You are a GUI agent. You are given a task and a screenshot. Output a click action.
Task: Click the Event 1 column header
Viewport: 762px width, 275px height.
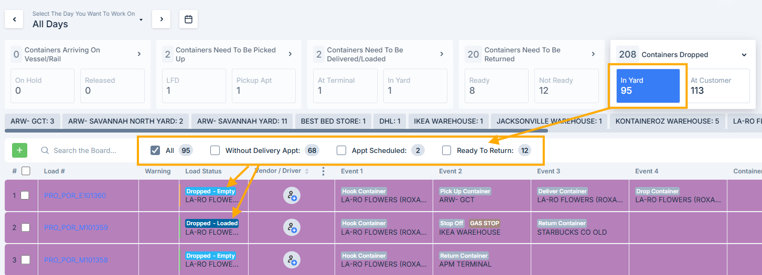352,171
